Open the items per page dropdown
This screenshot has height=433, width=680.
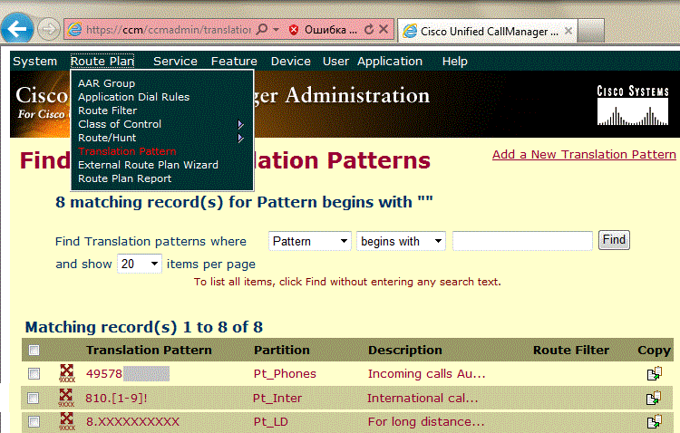[x=140, y=264]
